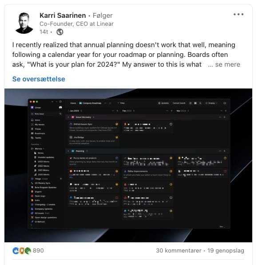Click Karri Saarinen's profile photo
This screenshot has width=258, height=265.
(24, 23)
